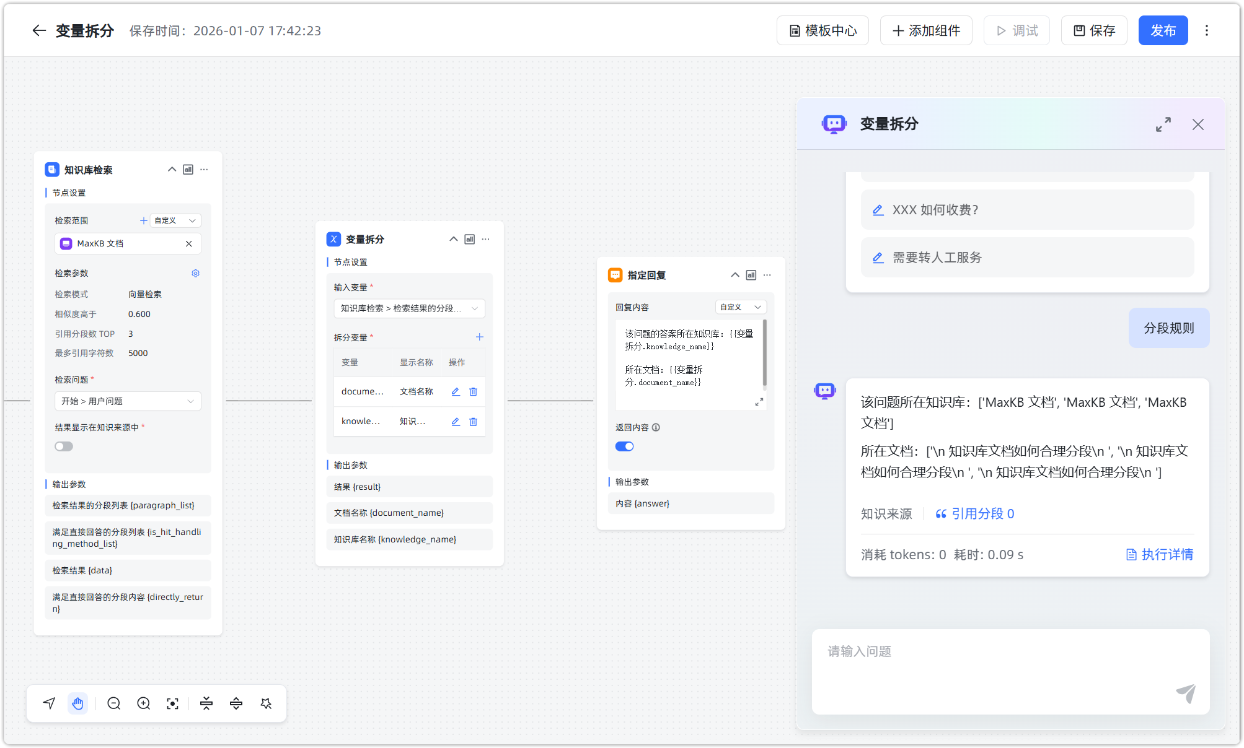1244x748 pixels.
Task: Click the 发布 publish button
Action: click(x=1163, y=30)
